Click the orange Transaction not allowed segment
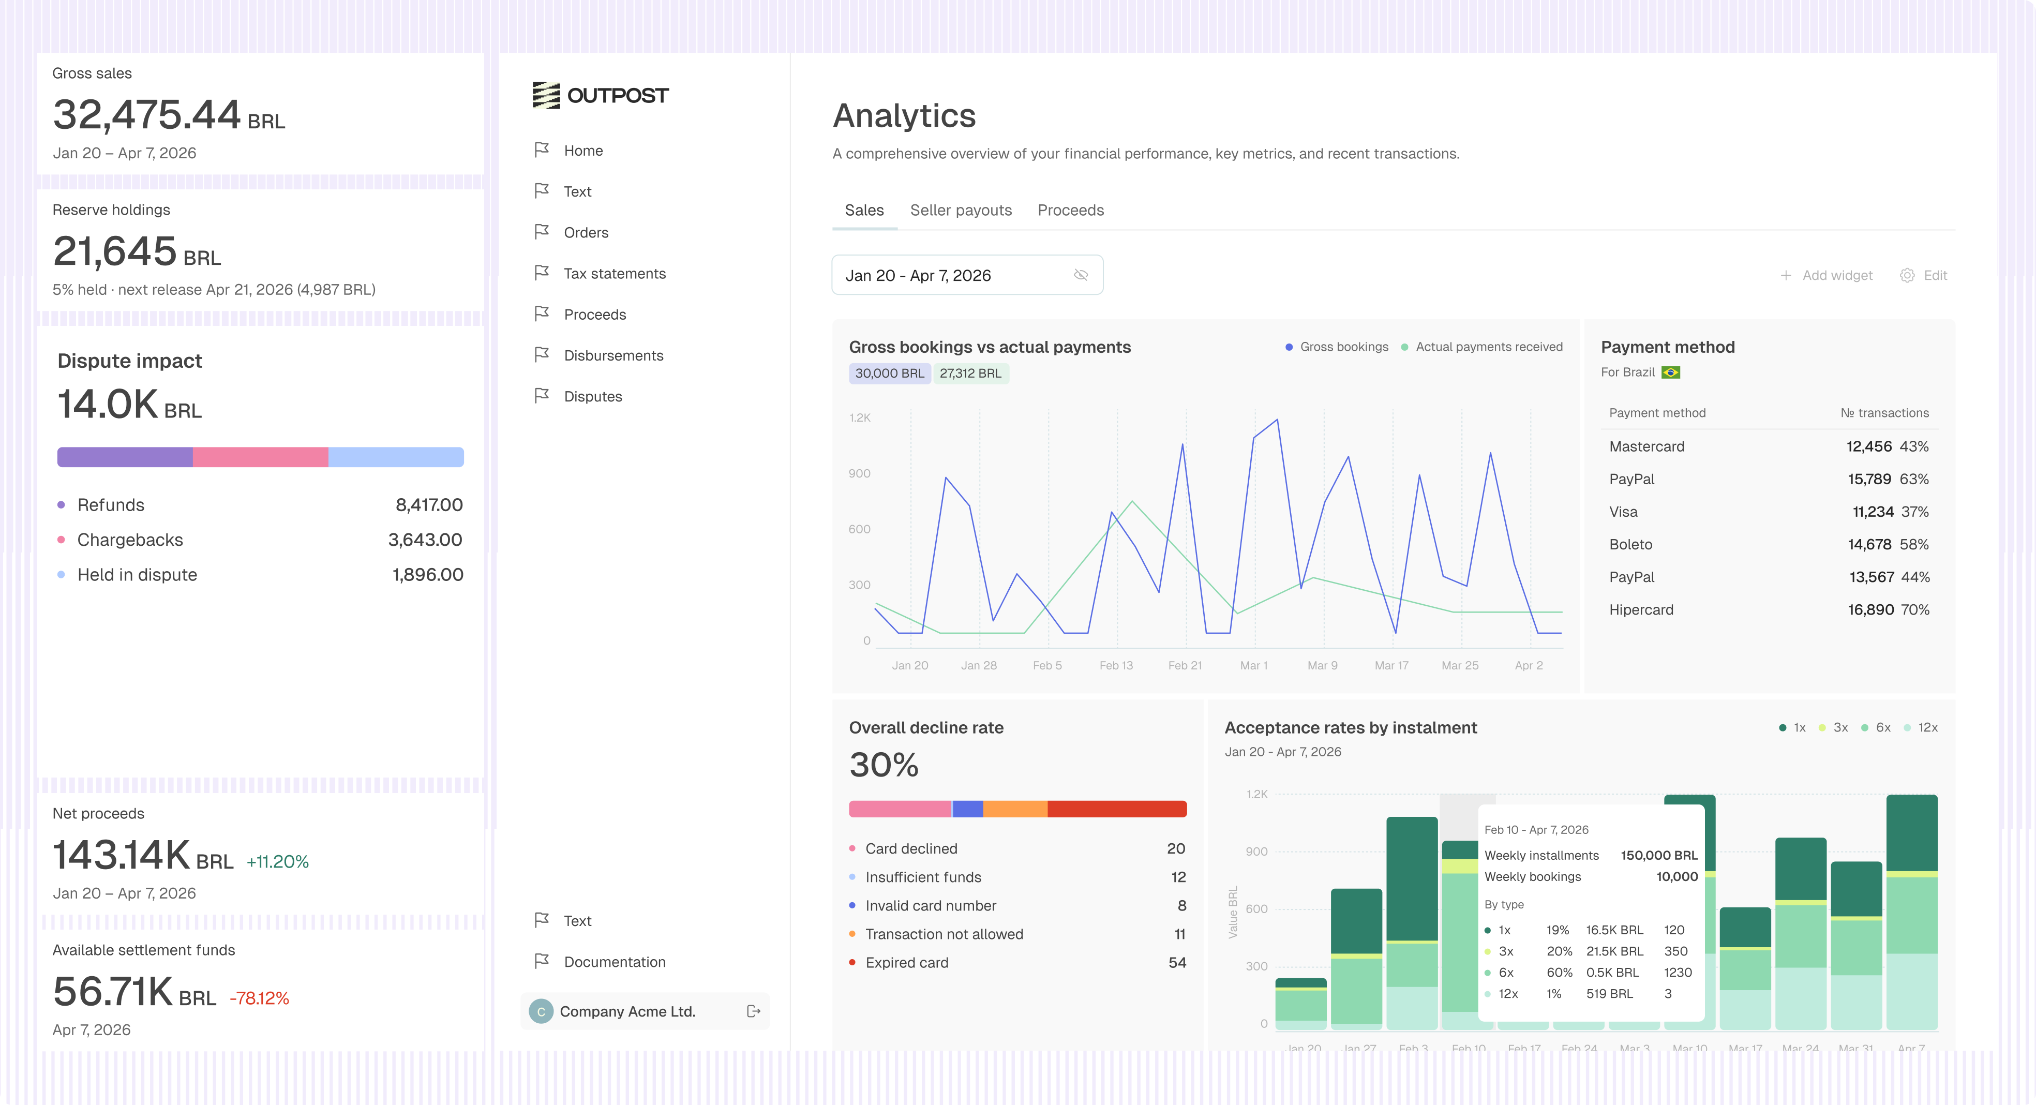Viewport: 2036px width, 1105px height. pyautogui.click(x=1015, y=809)
